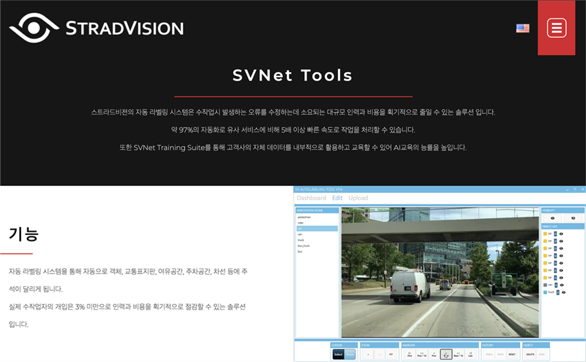586x362 pixels.
Task: Switch to the Upload tab
Action: pyautogui.click(x=358, y=198)
